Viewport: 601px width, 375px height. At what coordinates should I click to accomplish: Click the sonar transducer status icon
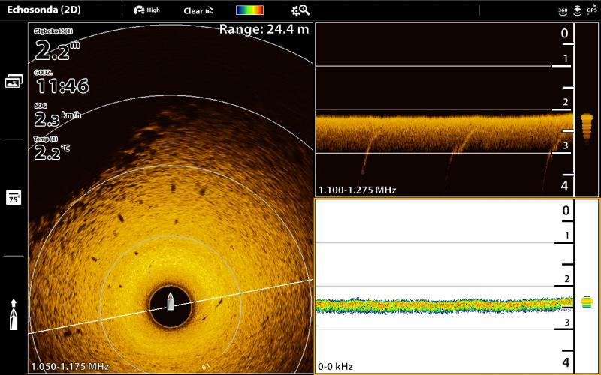point(577,10)
